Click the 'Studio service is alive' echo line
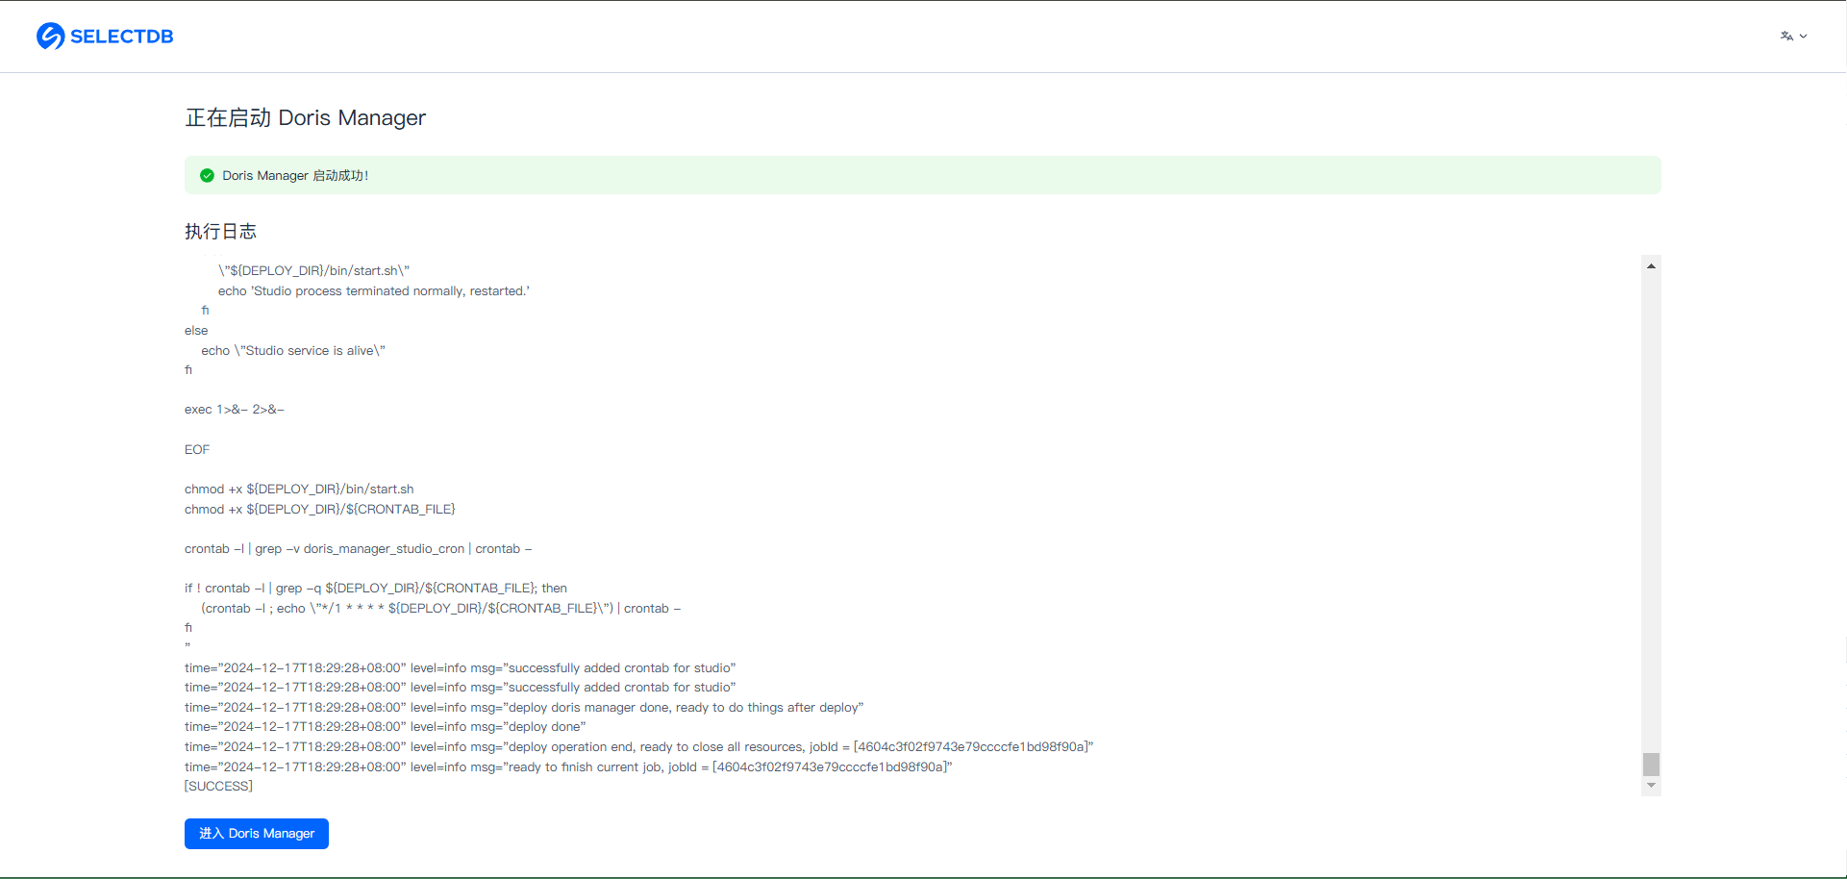The image size is (1847, 879). click(292, 351)
